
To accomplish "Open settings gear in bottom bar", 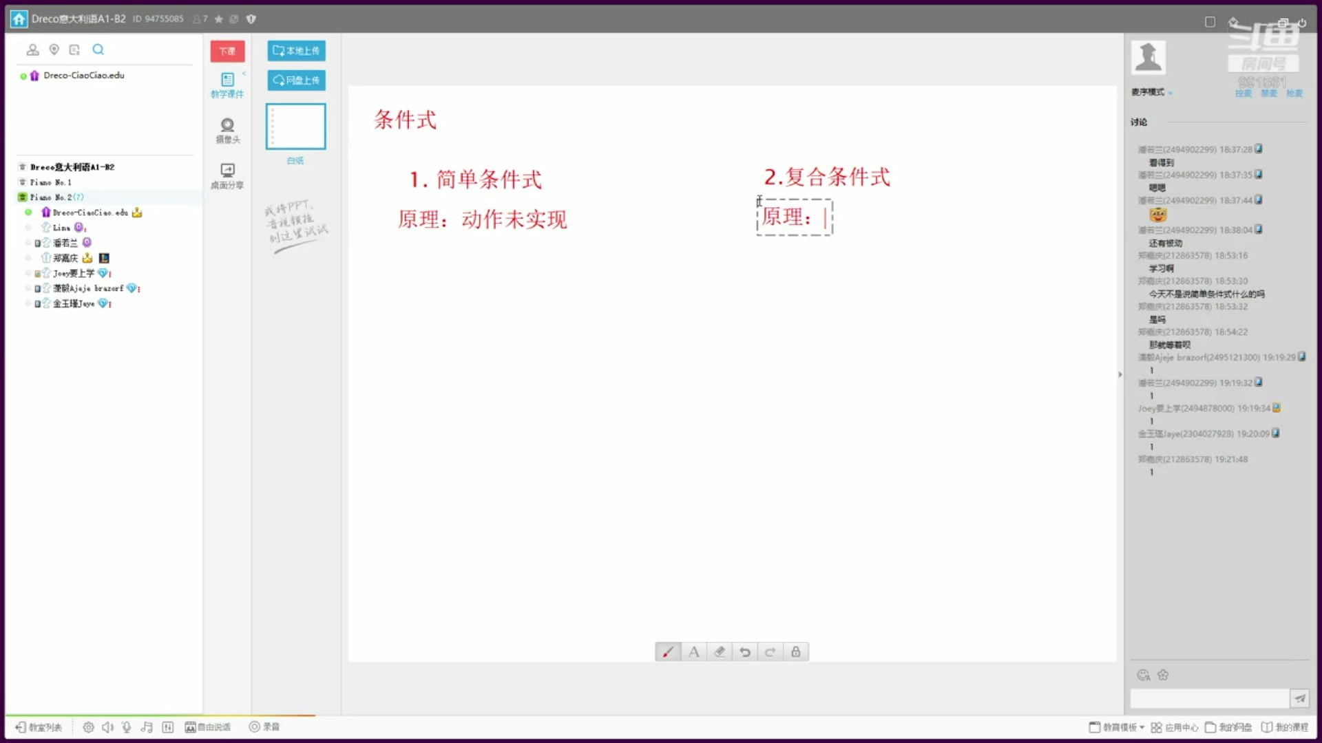I will [88, 727].
